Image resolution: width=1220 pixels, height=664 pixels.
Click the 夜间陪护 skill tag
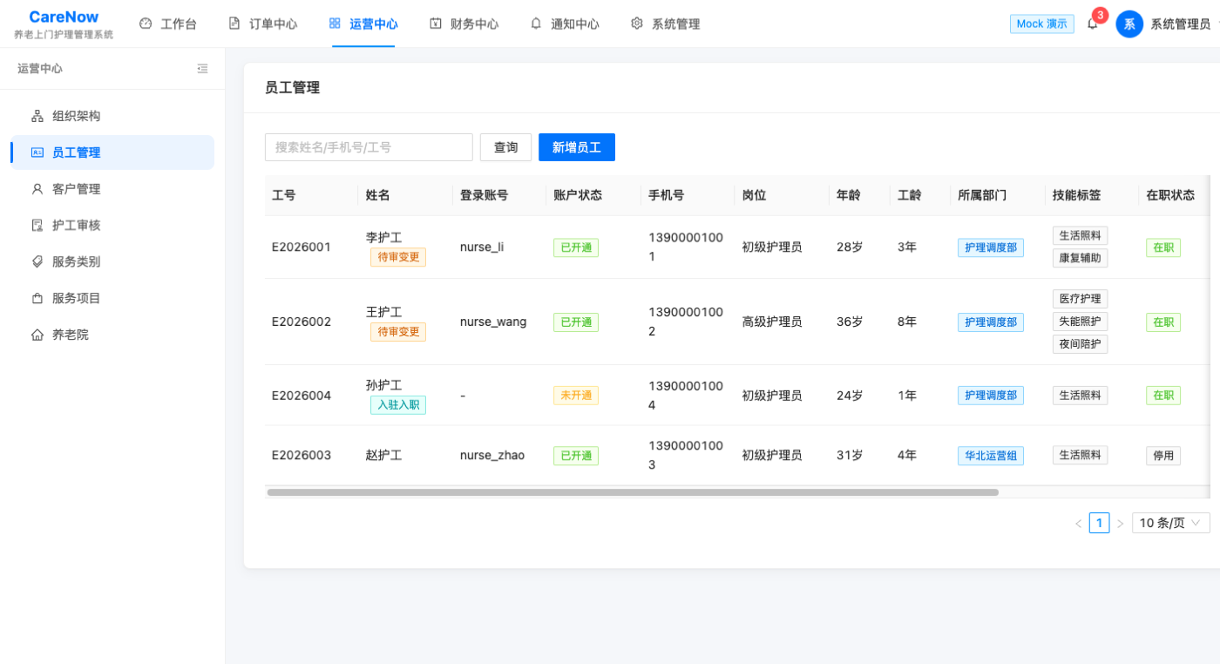1081,344
